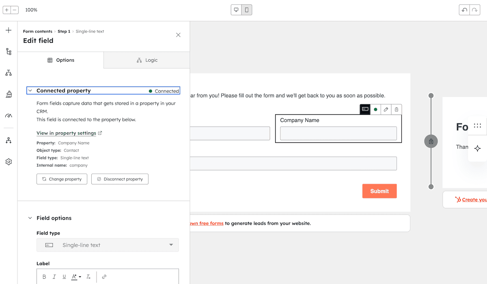This screenshot has height=284, width=487.
Task: Switch to desktop preview mode
Action: [236, 9]
